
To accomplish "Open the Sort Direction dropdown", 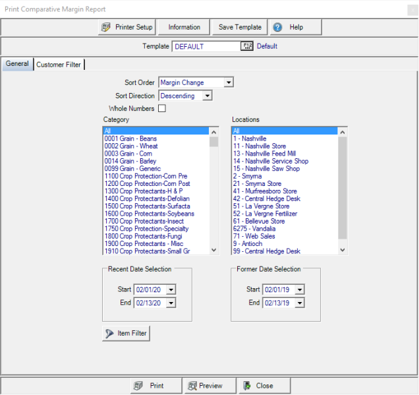I will pos(207,96).
